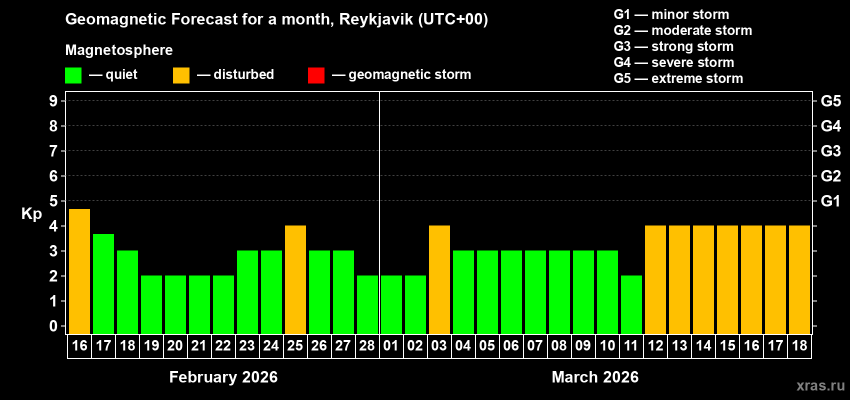The width and height of the screenshot is (850, 400).
Task: Click 'G3 — strong storm' legend text
Action: click(673, 46)
